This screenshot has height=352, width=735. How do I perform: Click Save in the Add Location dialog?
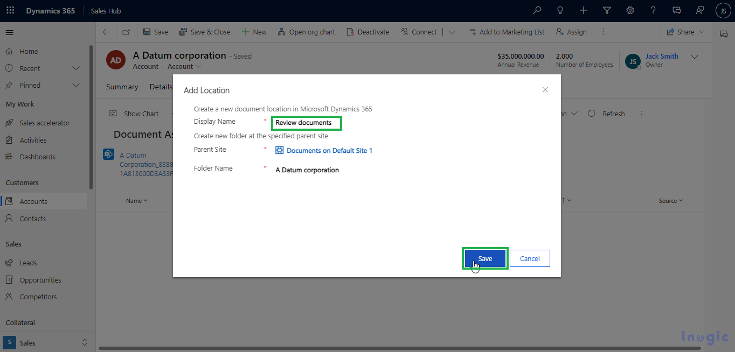click(x=485, y=258)
